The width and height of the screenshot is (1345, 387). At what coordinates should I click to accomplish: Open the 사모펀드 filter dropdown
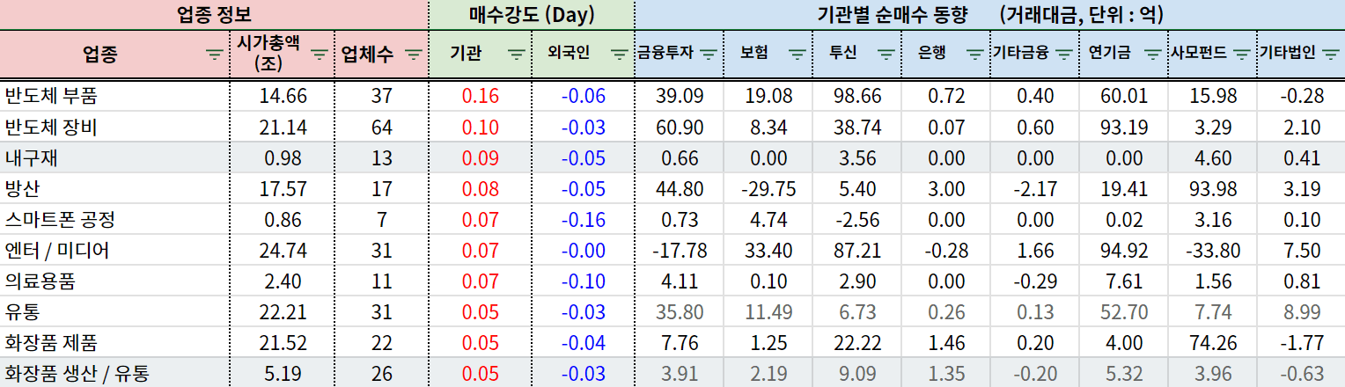pyautogui.click(x=1241, y=54)
